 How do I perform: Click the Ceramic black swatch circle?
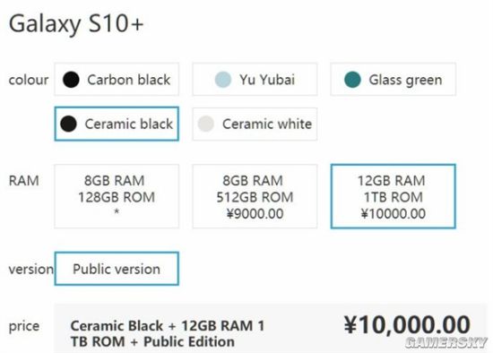pyautogui.click(x=68, y=124)
